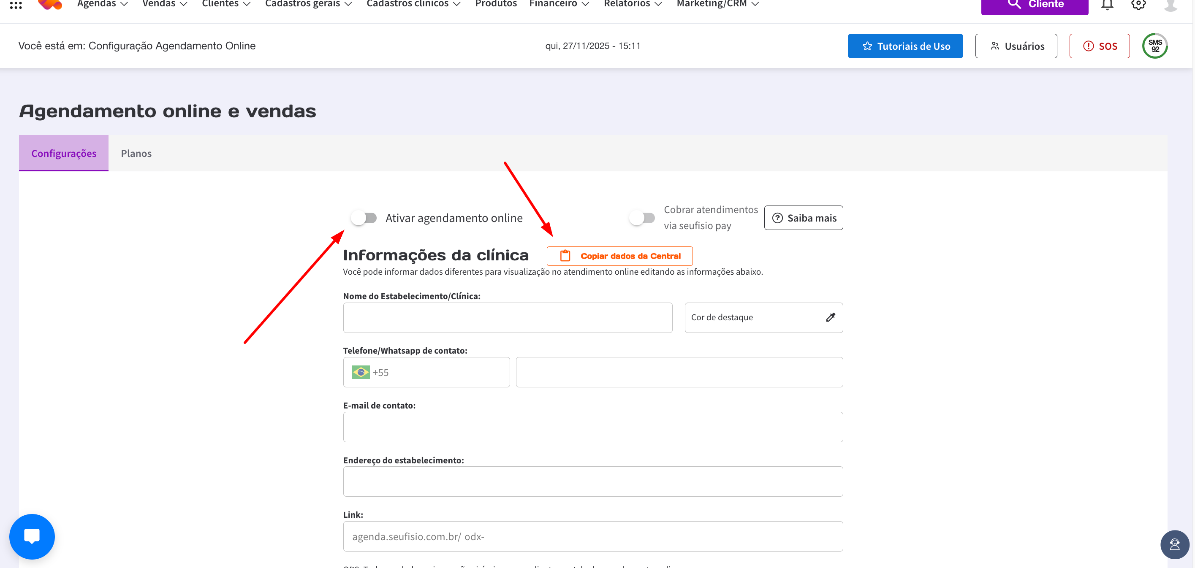Viewport: 1195px width, 568px height.
Task: Open Tutoriais de Uso button
Action: point(904,46)
